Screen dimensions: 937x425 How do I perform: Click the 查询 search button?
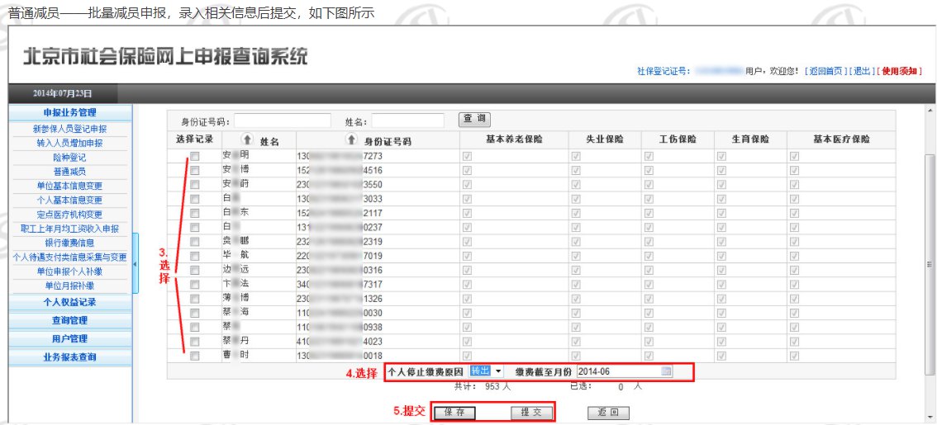(475, 120)
